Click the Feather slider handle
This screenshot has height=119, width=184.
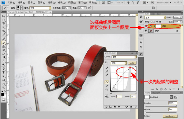pos(146,112)
